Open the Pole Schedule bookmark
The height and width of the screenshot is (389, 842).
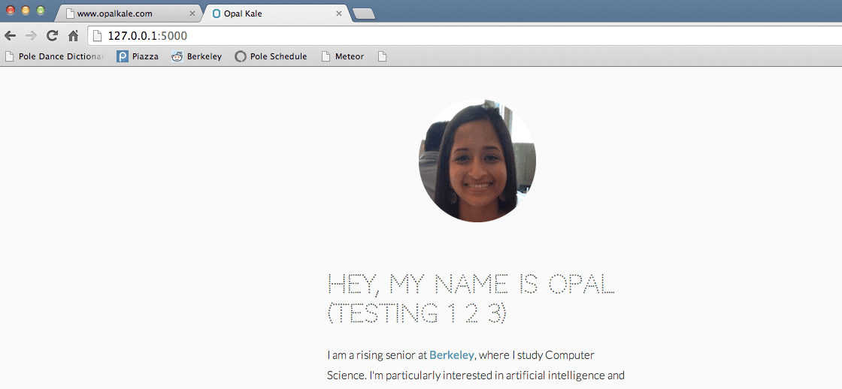click(271, 56)
